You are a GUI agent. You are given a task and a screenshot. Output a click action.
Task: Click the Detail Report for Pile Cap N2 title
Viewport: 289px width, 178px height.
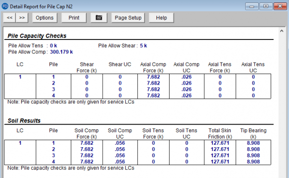(41, 7)
